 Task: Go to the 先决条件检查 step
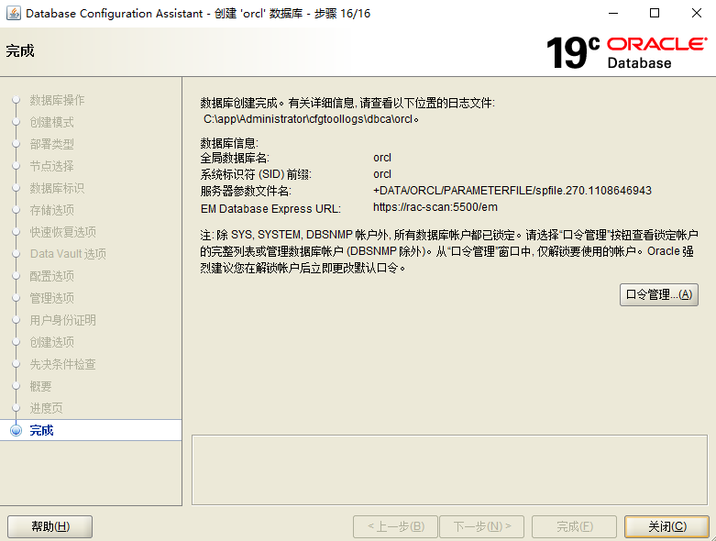pyautogui.click(x=62, y=364)
